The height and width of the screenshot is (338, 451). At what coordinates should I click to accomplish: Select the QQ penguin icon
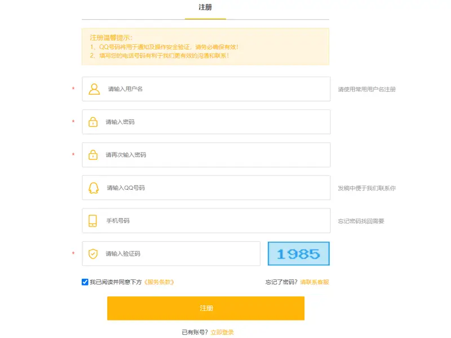(x=93, y=188)
